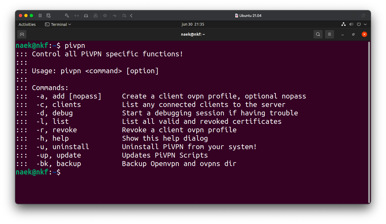Open the clock showing jun 30 21:35
386x224 pixels.
coord(193,24)
